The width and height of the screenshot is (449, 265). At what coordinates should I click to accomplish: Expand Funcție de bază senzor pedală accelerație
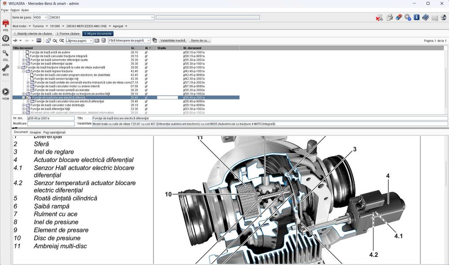coord(28,90)
